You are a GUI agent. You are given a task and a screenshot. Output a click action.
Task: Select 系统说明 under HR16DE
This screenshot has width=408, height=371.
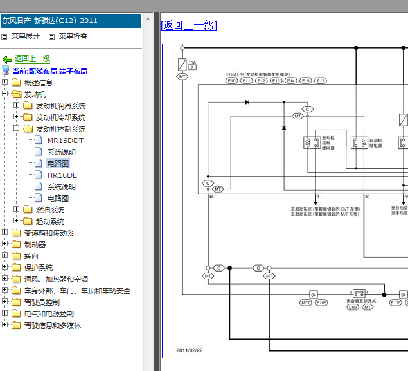(x=62, y=187)
